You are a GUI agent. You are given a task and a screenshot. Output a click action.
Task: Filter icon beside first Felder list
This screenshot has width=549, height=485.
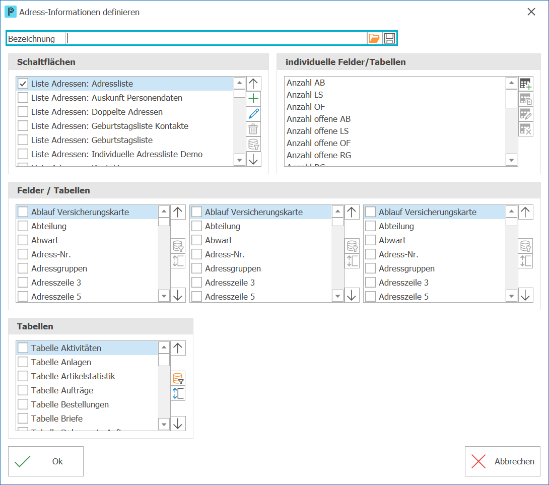coord(178,246)
